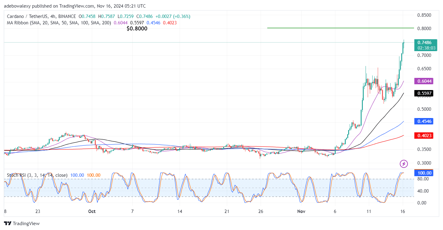Click the 0.3000 price axis label
The image size is (443, 230).
click(x=424, y=163)
